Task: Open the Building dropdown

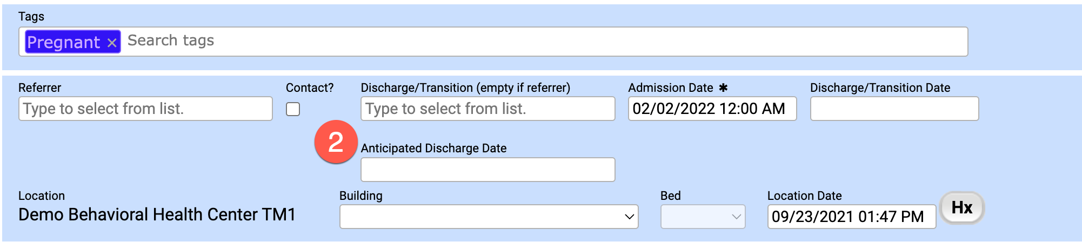Action: pos(489,217)
